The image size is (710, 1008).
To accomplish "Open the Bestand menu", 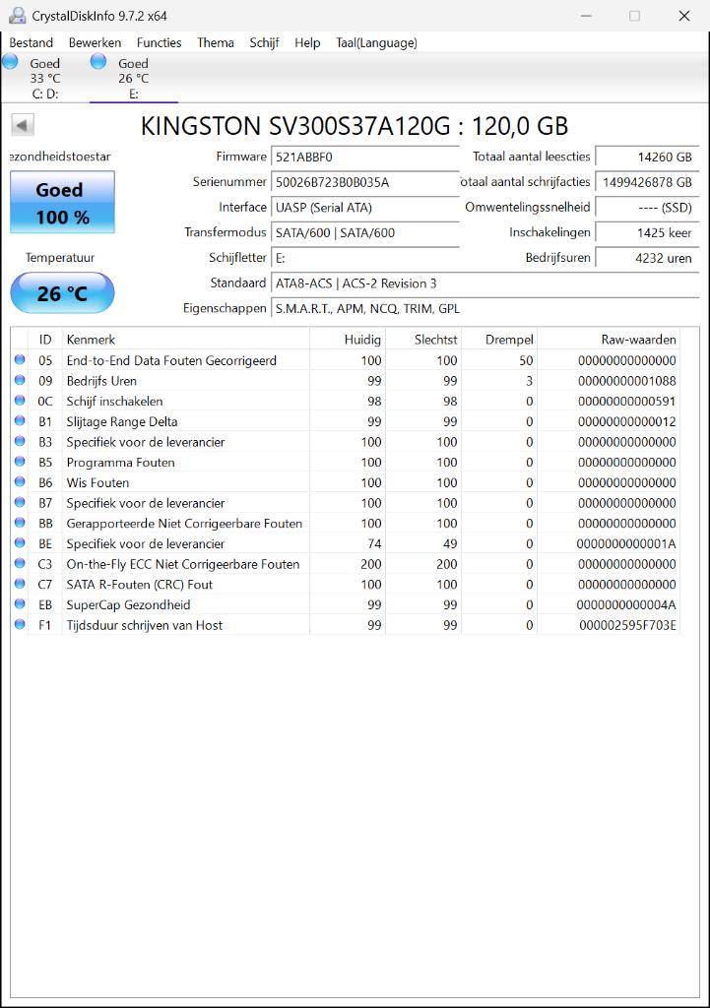I will point(31,42).
